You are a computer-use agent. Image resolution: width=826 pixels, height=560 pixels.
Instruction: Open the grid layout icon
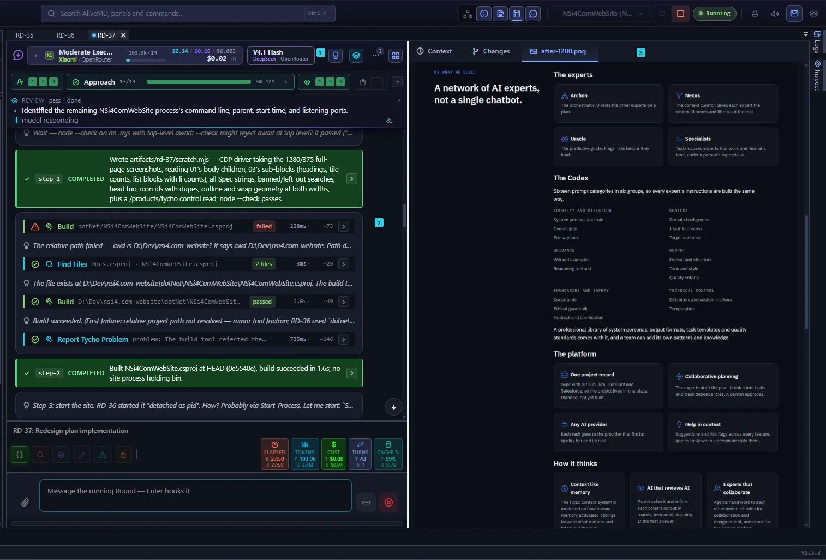(x=396, y=55)
